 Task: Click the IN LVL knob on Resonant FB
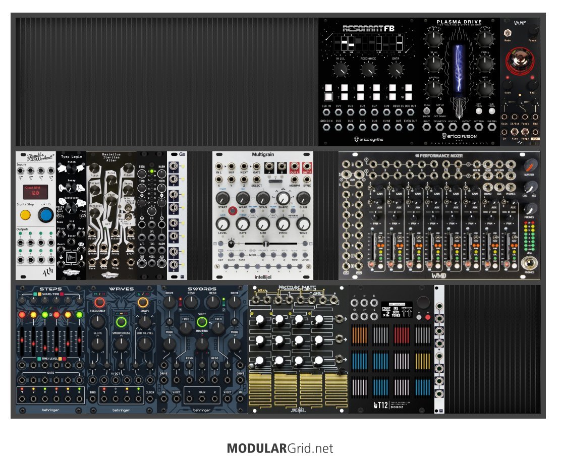click(x=341, y=70)
